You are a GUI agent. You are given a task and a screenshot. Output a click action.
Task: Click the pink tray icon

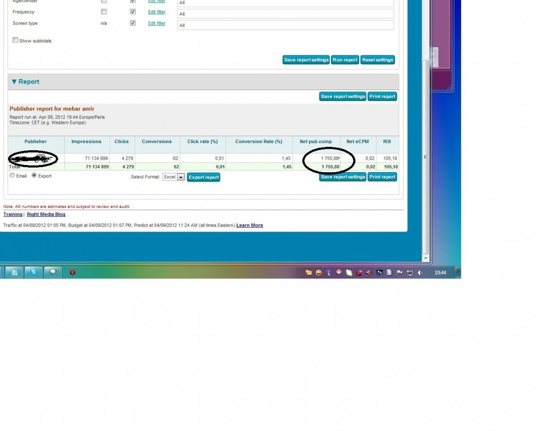[x=339, y=272]
